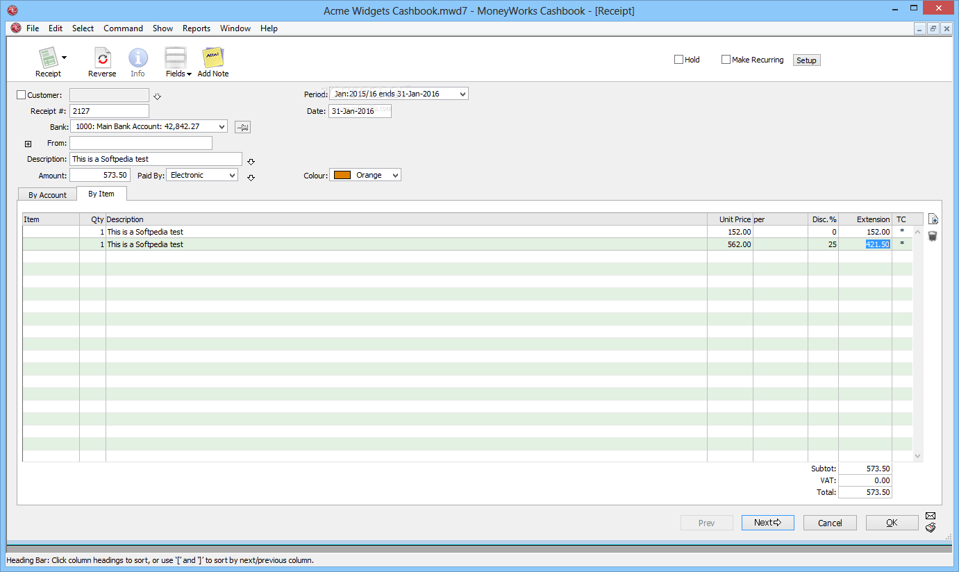Viewport: 959px width, 572px height.
Task: Click the Reverse transaction icon
Action: coord(102,58)
